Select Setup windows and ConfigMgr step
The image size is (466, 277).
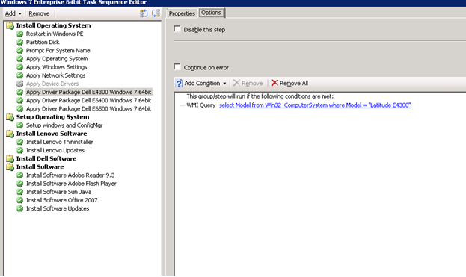pos(64,125)
